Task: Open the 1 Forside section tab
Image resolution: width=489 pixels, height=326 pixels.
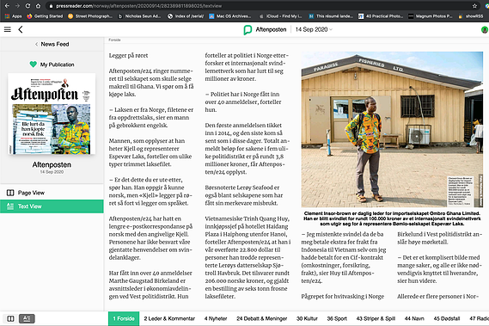Action: click(124, 318)
